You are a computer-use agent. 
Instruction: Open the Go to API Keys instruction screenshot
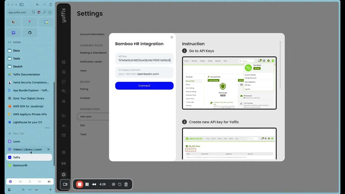229,83
